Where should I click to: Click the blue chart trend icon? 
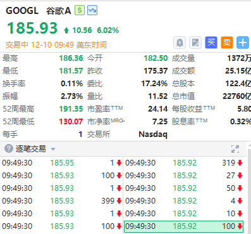92,10
